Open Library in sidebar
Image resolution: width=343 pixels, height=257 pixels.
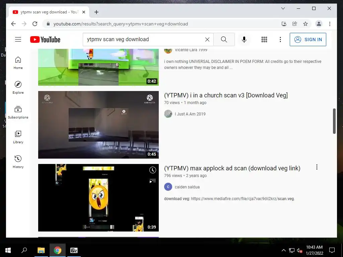(18, 137)
